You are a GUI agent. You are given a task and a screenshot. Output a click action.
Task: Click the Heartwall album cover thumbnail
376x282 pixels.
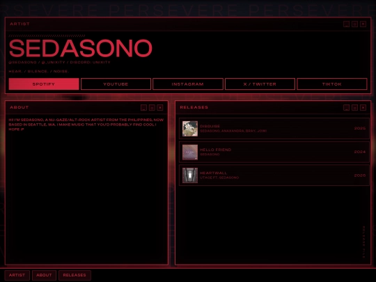(190, 175)
